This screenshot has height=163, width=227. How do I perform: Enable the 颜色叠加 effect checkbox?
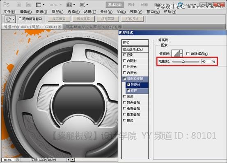(x=124, y=102)
